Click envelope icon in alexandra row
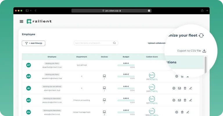The width and height of the screenshot is (223, 116). pos(179,100)
